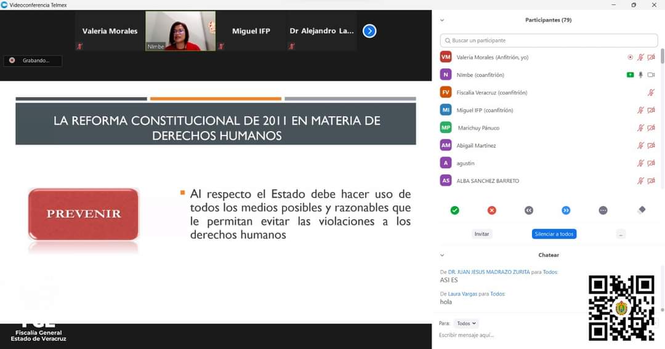Viewport: 665px width, 349px height.
Task: Unmute Miguel IFP's microphone in list
Action: (x=640, y=110)
